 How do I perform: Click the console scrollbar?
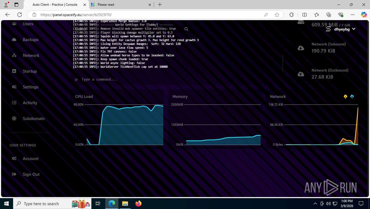pos(283,63)
